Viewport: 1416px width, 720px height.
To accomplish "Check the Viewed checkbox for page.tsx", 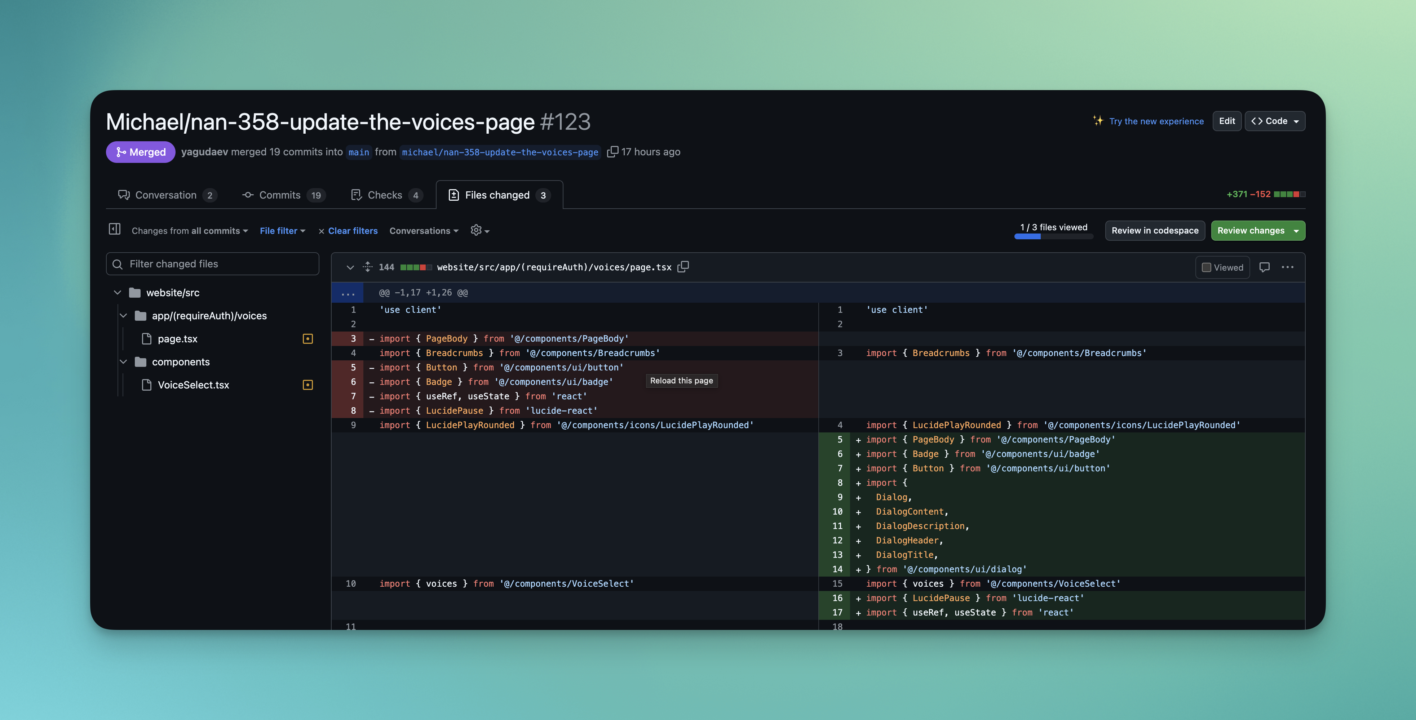I will point(1207,267).
